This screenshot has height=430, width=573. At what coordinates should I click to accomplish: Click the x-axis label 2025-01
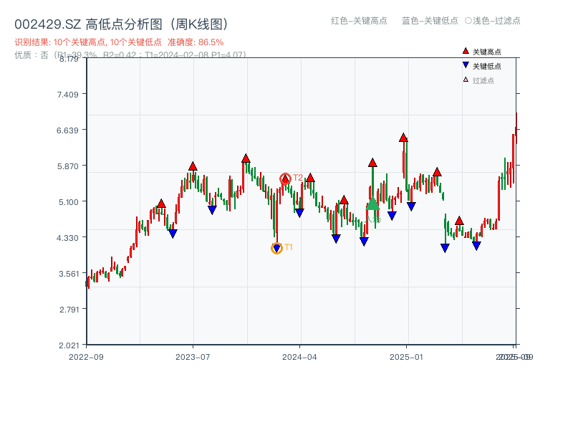pos(406,357)
